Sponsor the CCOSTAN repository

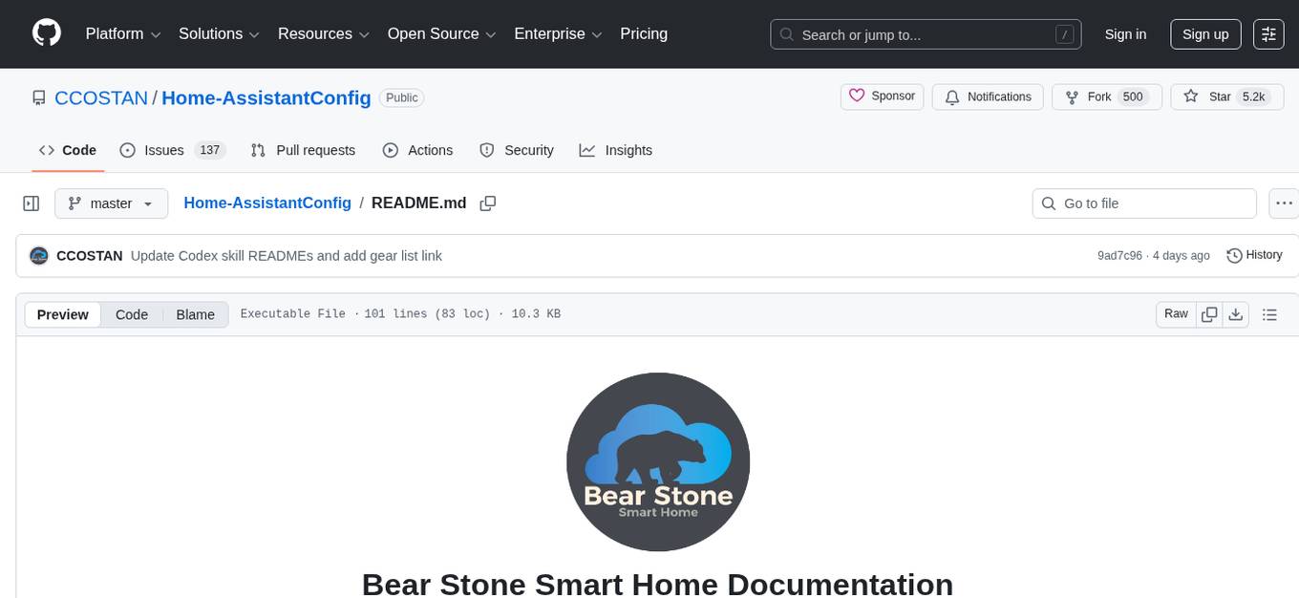882,96
